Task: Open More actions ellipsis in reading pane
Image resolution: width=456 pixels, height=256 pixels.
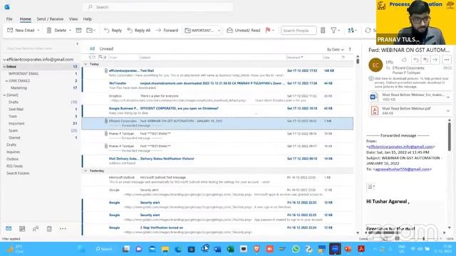Action: tap(447, 60)
